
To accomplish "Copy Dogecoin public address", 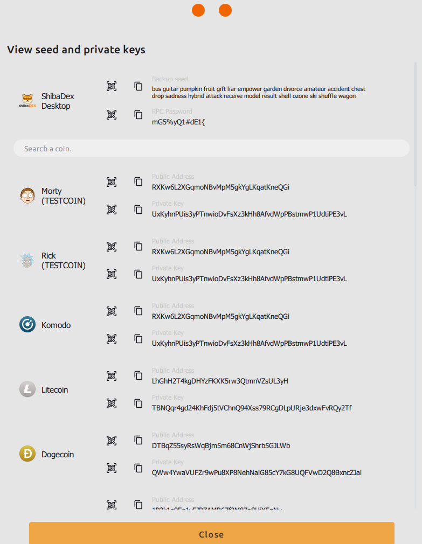I will [139, 441].
